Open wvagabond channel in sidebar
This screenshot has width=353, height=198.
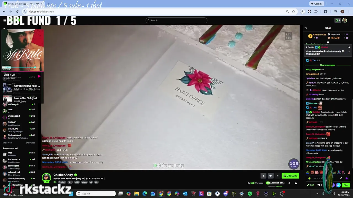[19, 117]
